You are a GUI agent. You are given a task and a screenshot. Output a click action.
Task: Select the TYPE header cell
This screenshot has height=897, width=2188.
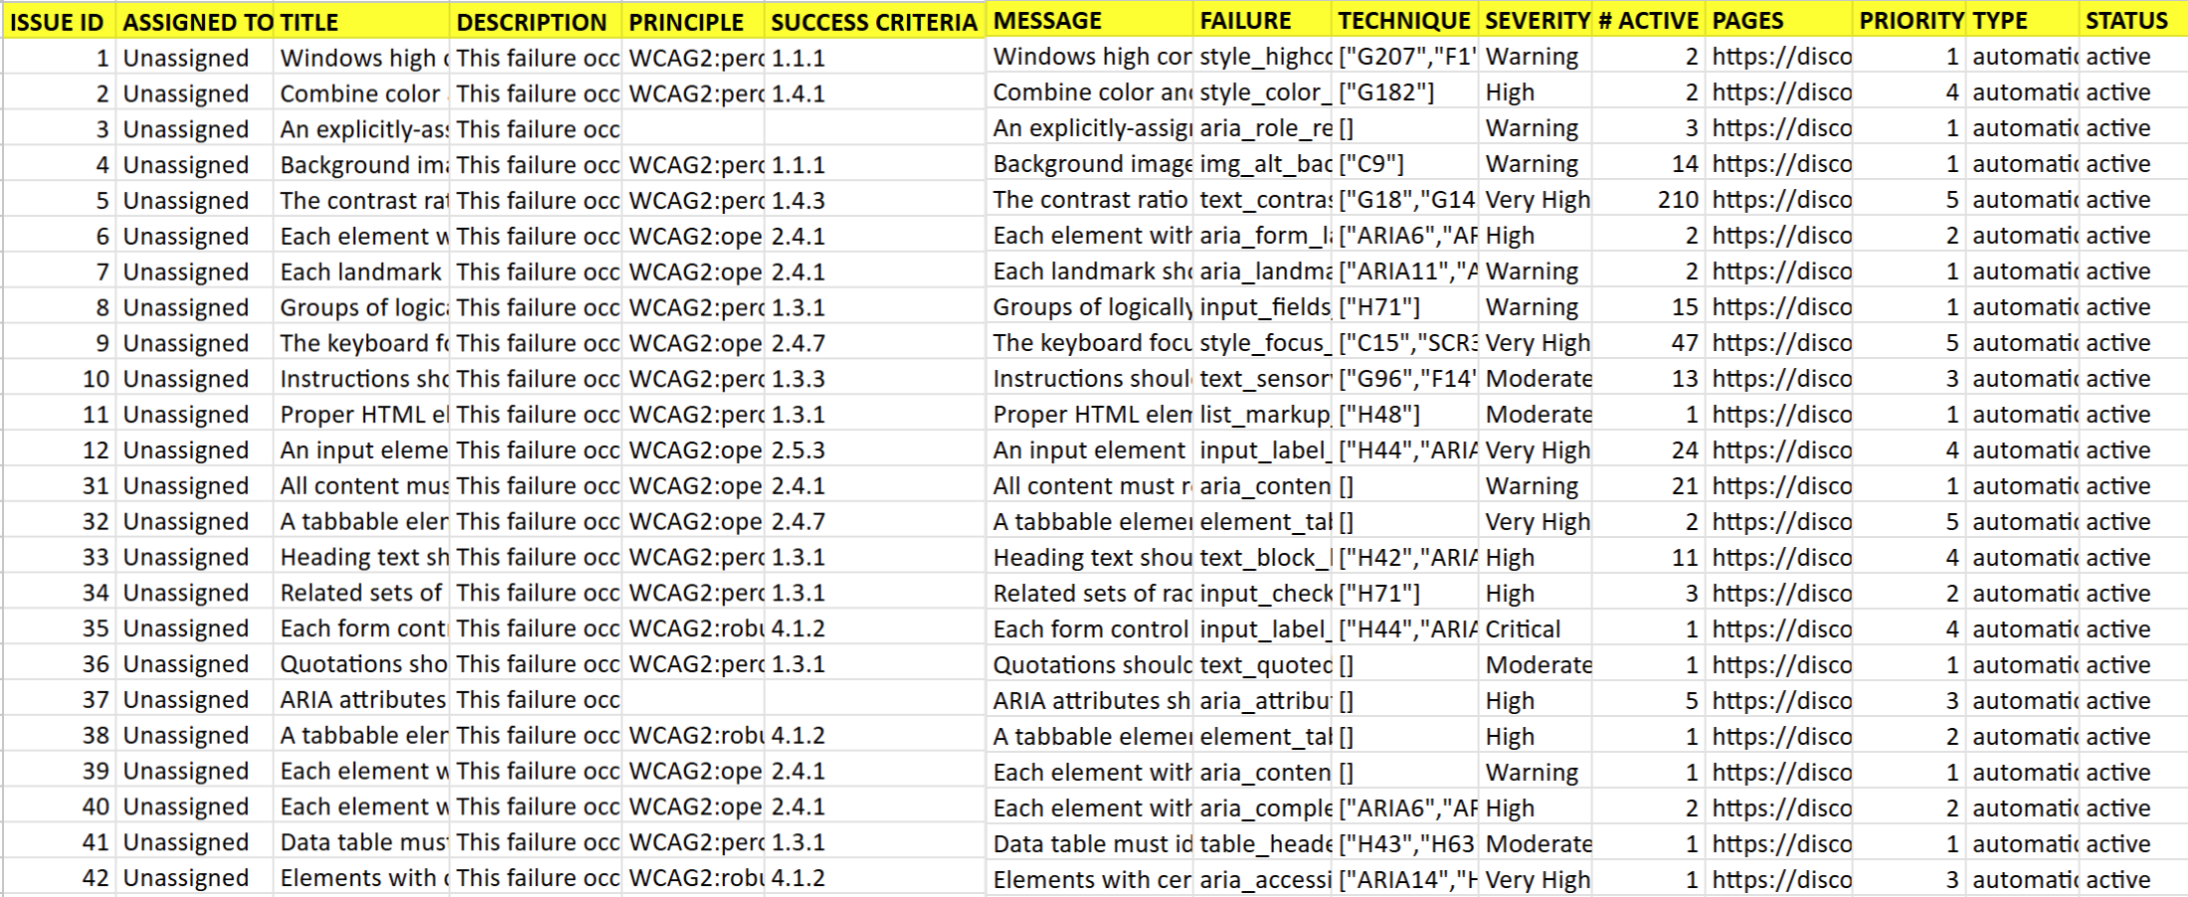click(2022, 21)
